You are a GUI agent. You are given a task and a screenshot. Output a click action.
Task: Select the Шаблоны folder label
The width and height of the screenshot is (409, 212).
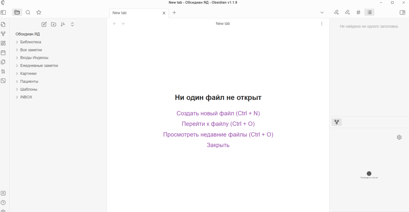point(29,89)
